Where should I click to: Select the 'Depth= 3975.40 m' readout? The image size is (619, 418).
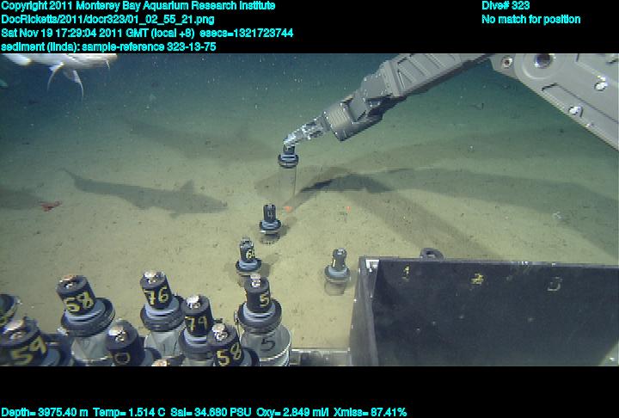point(45,413)
